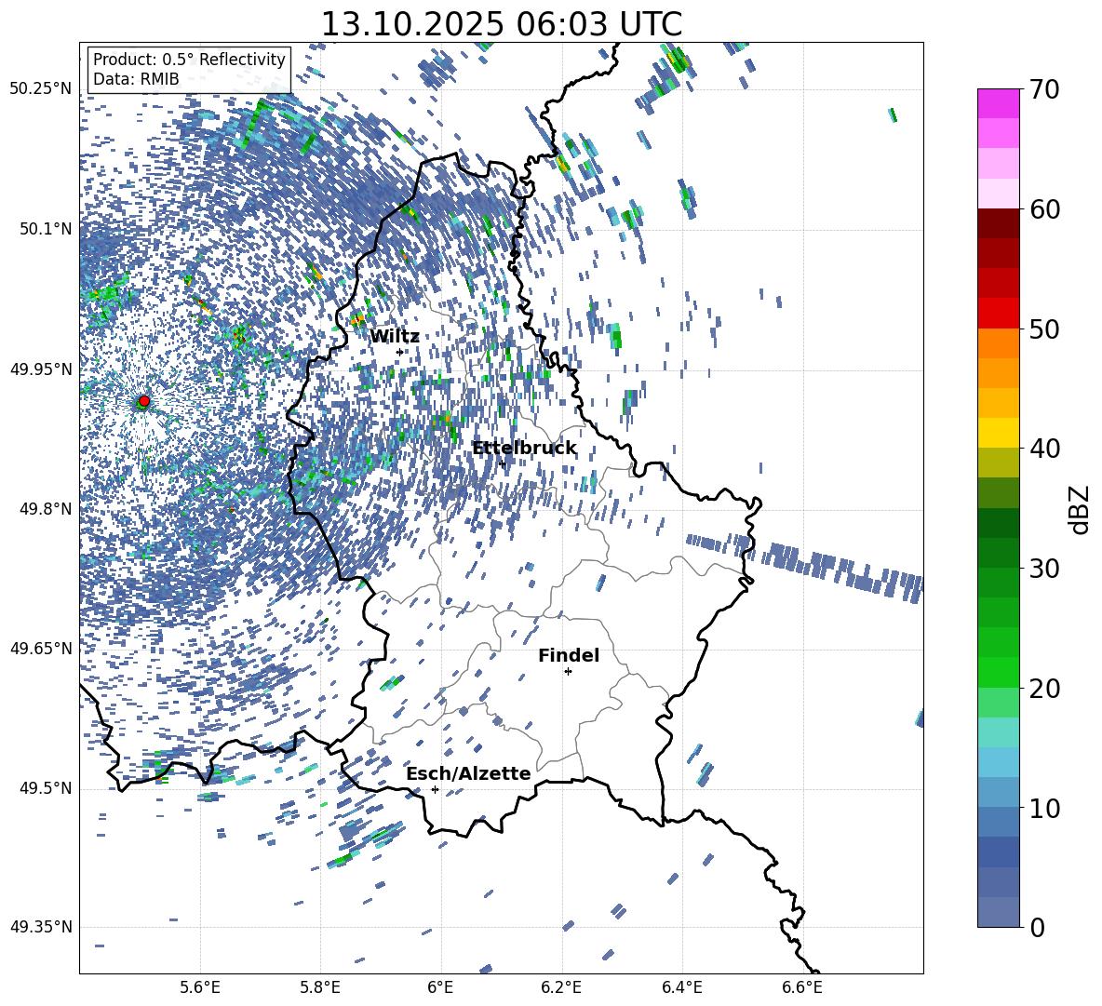Click the 0 colorbar tick label
This screenshot has width=1102, height=1006.
pyautogui.click(x=1037, y=927)
